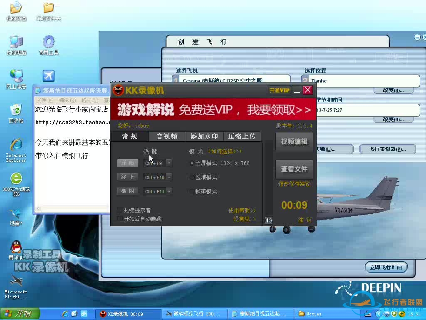Image resolution: width=426 pixels, height=320 pixels.
Task: Switch to 微软模拟飞行 taskbar button
Action: (x=195, y=314)
